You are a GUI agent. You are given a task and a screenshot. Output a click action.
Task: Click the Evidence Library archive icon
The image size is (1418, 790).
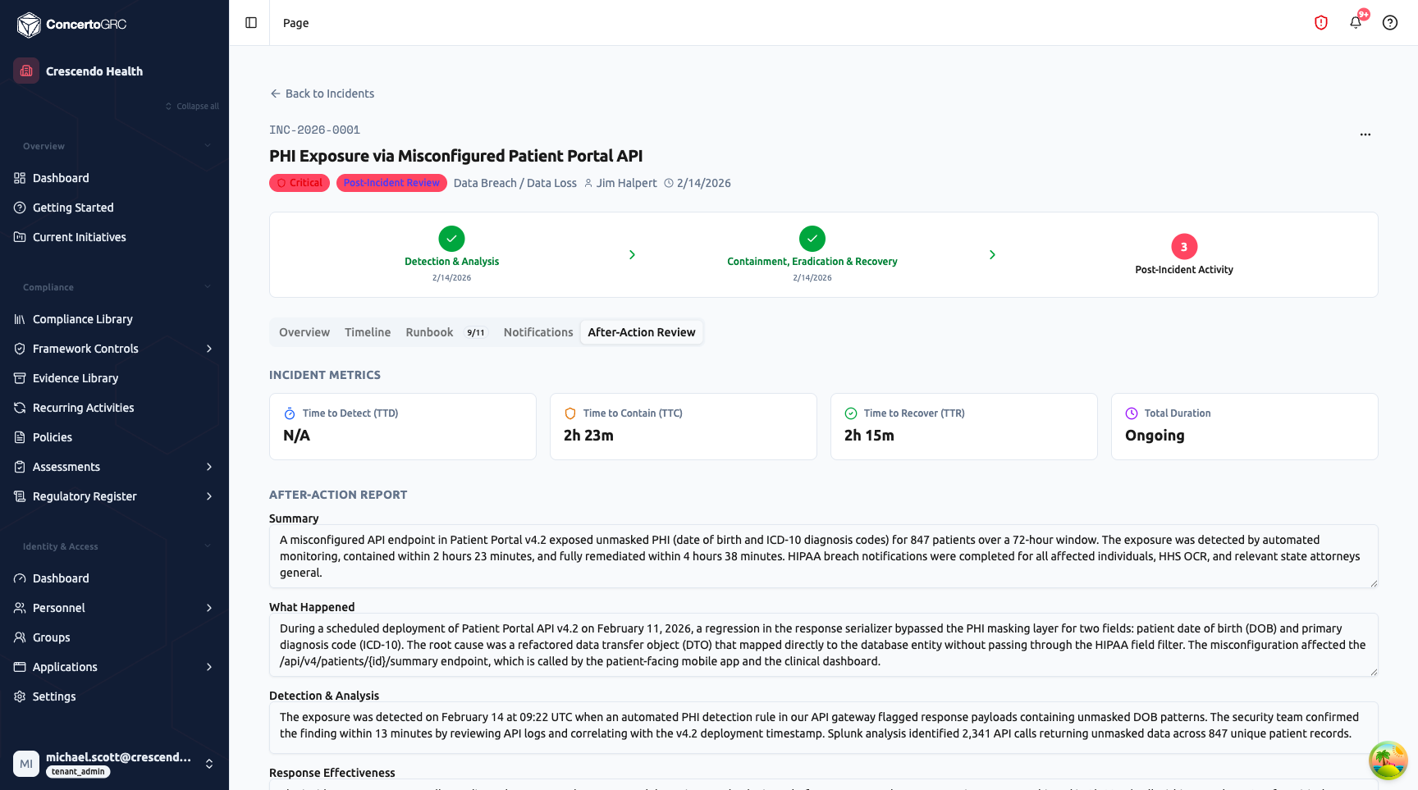pos(20,378)
